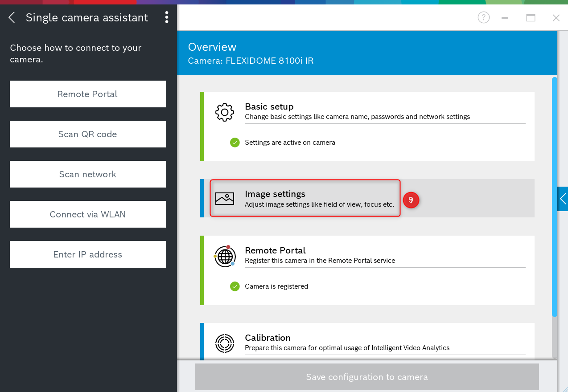Click the back arrow in sidebar header
This screenshot has width=568, height=392.
(x=12, y=18)
